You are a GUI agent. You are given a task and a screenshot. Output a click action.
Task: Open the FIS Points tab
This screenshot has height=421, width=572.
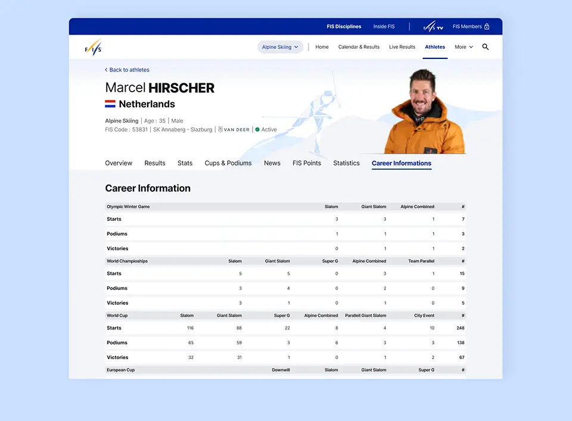click(x=307, y=163)
